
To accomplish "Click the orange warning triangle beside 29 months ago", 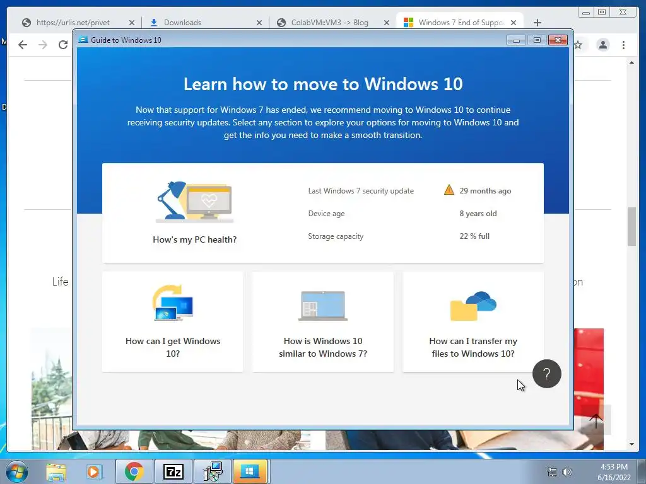I will 449,190.
